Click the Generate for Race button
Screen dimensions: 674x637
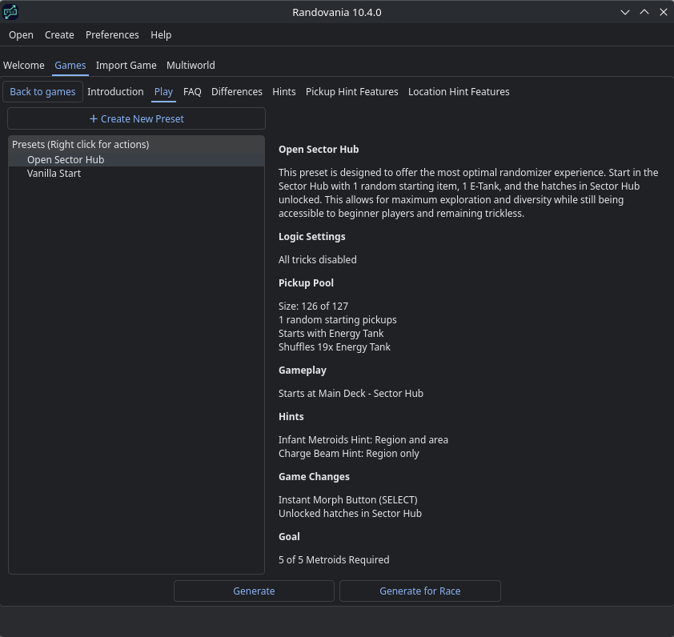419,591
